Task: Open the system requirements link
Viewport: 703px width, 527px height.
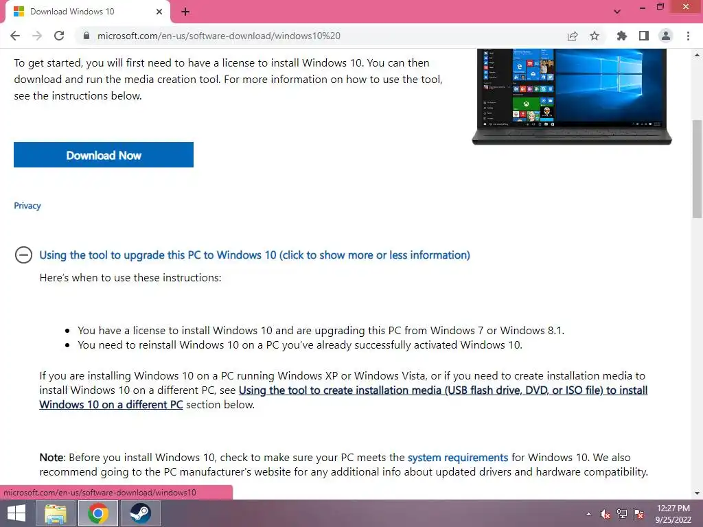Action: 458,458
